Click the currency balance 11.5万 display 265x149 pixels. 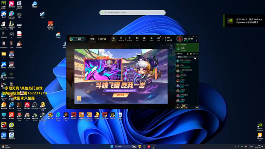coord(168,40)
